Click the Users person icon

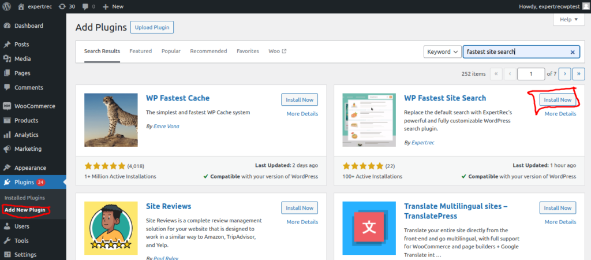point(7,226)
